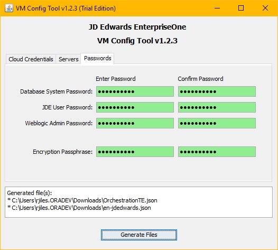
Task: Click the en-jdedwards.json file path
Action: [79, 208]
